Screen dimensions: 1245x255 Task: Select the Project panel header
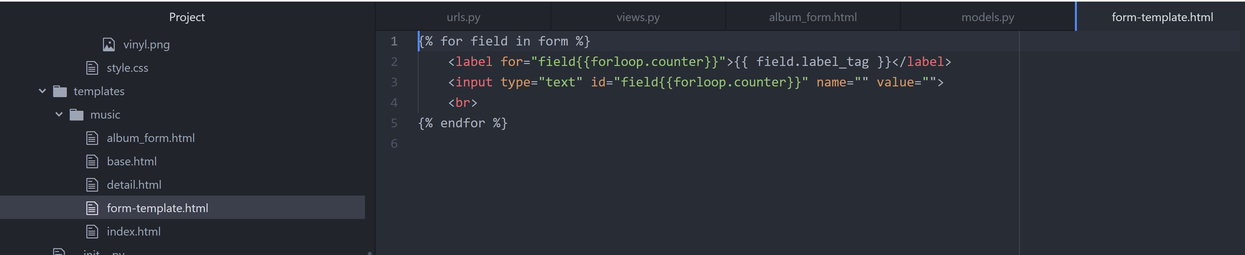coord(187,17)
